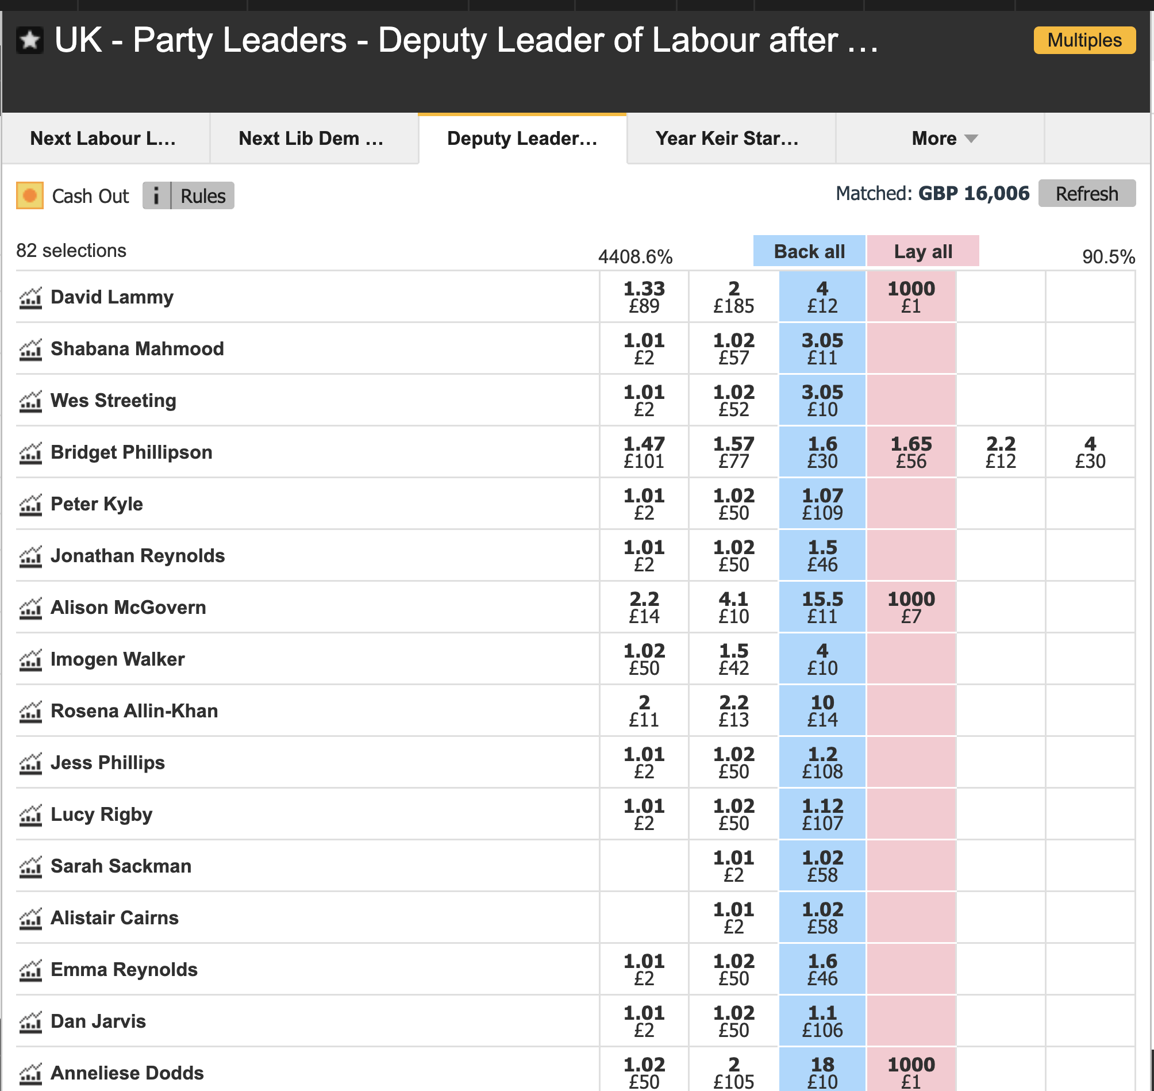Image resolution: width=1154 pixels, height=1091 pixels.
Task: Click the Back all header
Action: 809,251
